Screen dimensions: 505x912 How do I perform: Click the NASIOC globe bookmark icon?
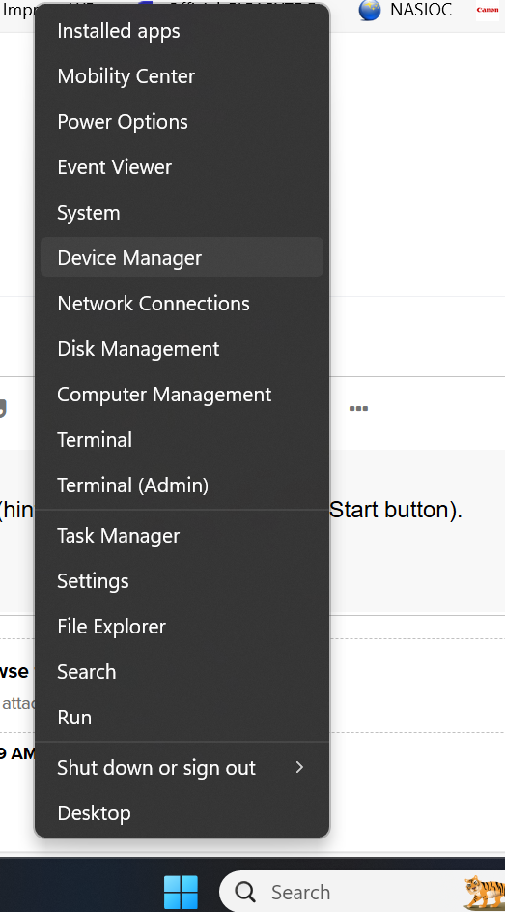pyautogui.click(x=369, y=10)
